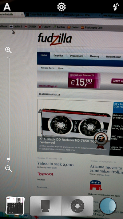The height and width of the screenshot is (219, 123).
Task: Tap the auto scene mode A icon
Action: click(x=7, y=7)
